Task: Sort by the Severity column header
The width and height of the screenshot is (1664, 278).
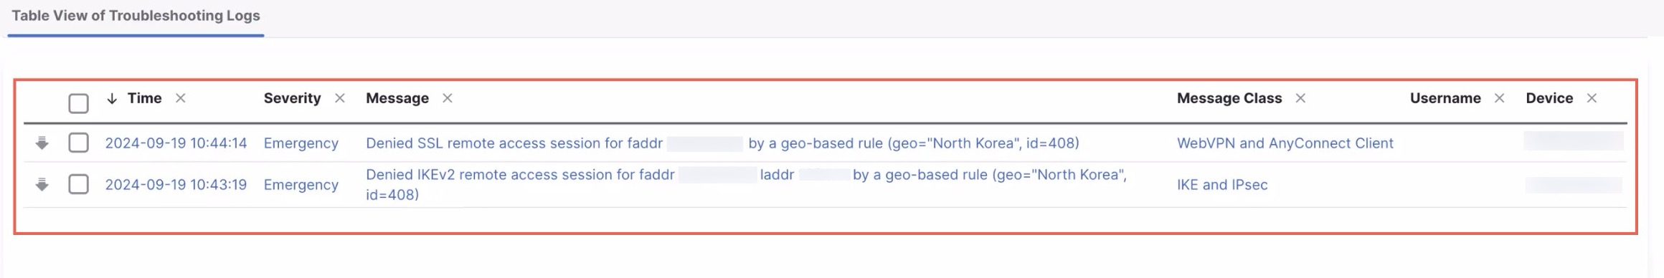Action: coord(292,98)
